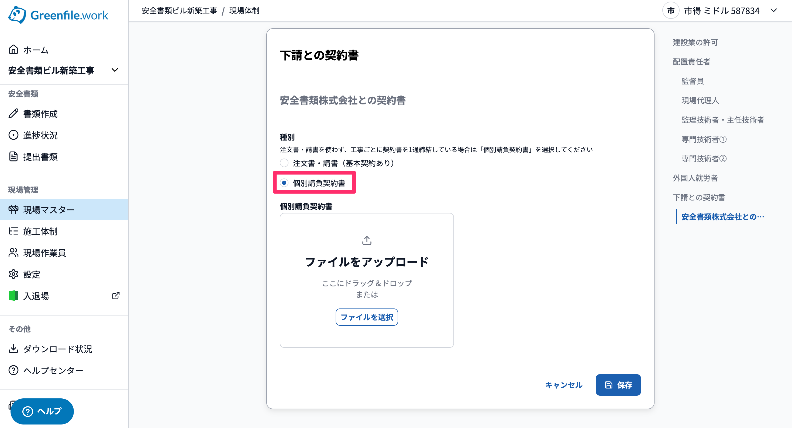Jump to 安全書類株式会社との… nav item
This screenshot has width=792, height=428.
point(723,217)
